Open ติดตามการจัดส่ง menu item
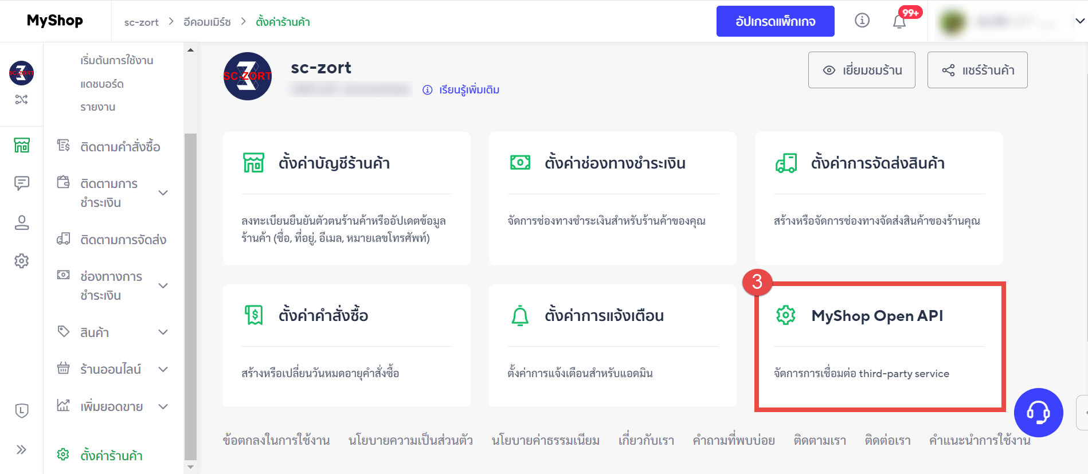Viewport: 1088px width, 474px height. [x=123, y=240]
